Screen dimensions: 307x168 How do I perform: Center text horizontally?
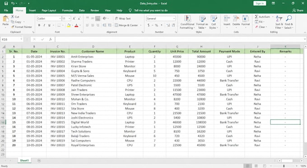click(93, 25)
